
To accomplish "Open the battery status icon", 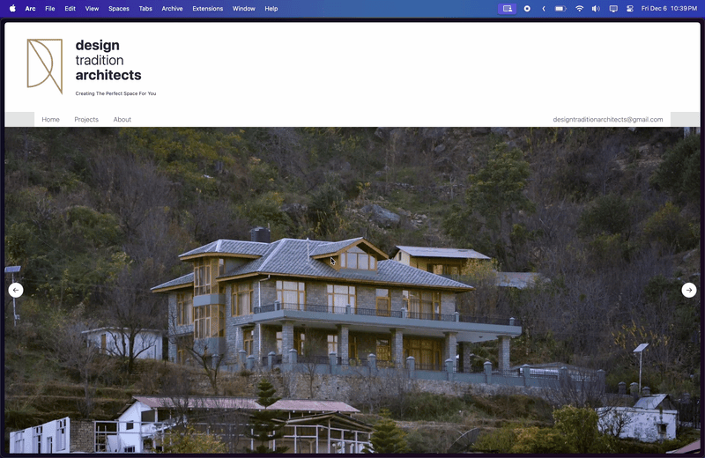I will pyautogui.click(x=560, y=8).
